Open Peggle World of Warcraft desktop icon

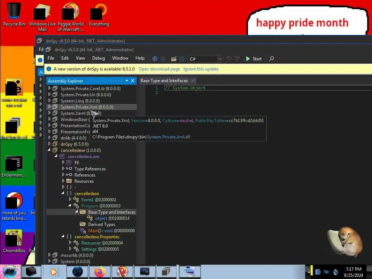pyautogui.click(x=70, y=17)
